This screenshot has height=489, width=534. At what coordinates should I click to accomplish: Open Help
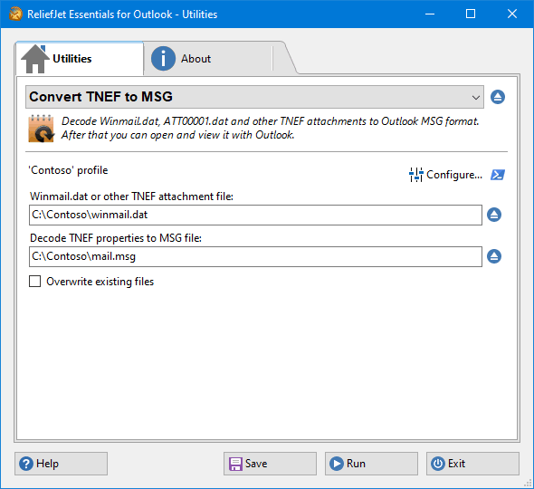point(61,464)
